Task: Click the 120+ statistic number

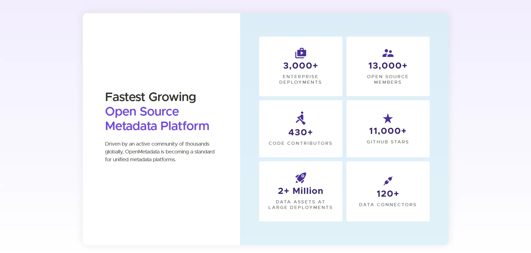Action: tap(388, 194)
